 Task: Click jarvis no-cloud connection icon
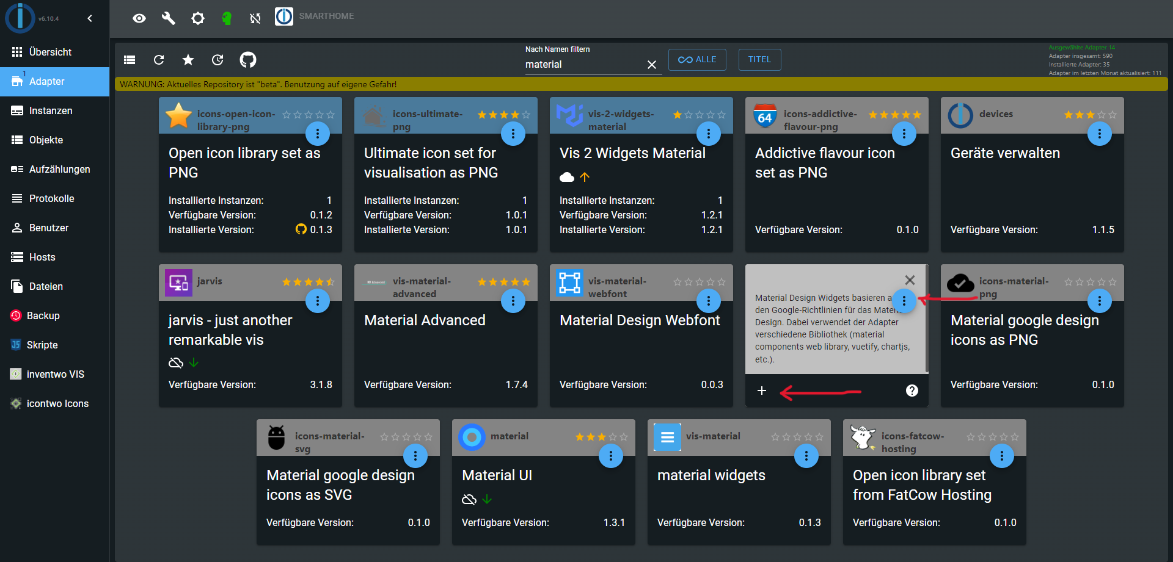pos(176,362)
